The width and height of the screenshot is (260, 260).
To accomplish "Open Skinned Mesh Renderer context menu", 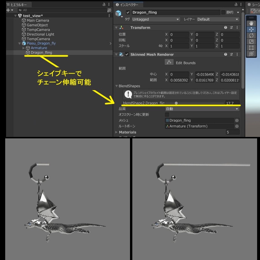I will coord(237,54).
